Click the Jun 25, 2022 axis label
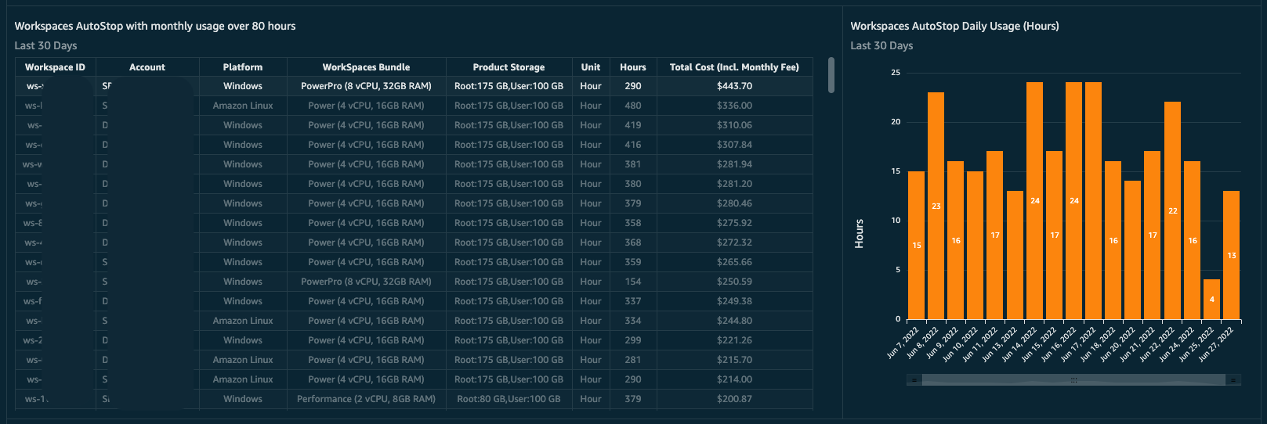 [1196, 343]
